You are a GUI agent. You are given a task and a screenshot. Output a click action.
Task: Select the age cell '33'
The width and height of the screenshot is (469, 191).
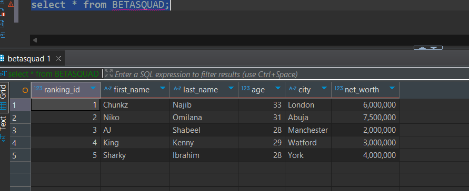[x=262, y=105]
